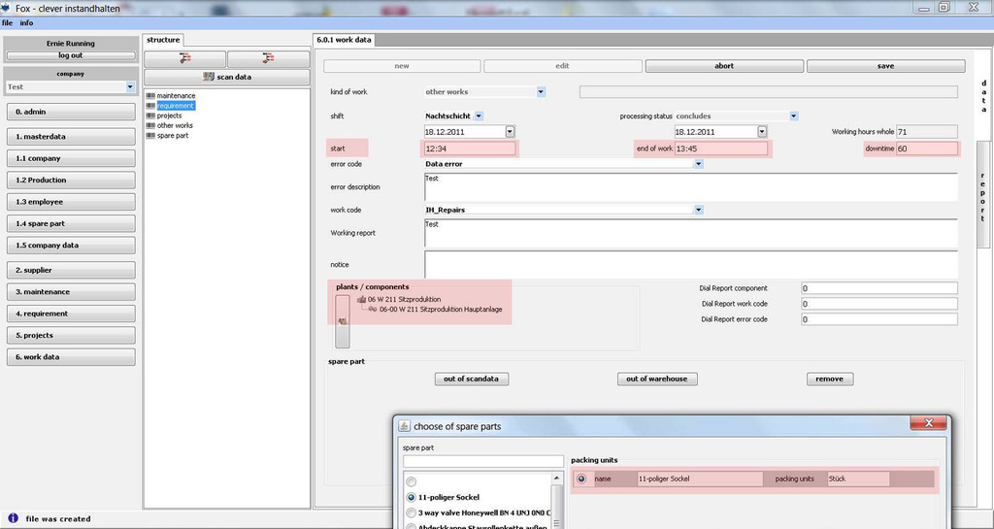Switch to the structure tab
This screenshot has width=994, height=529.
tap(163, 40)
